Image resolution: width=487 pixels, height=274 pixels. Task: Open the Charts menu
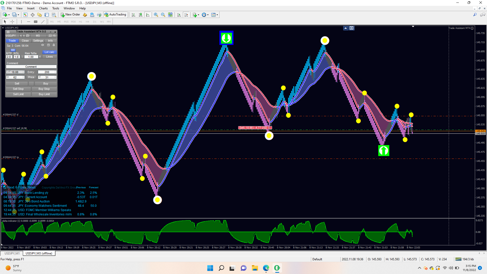[x=43, y=8]
